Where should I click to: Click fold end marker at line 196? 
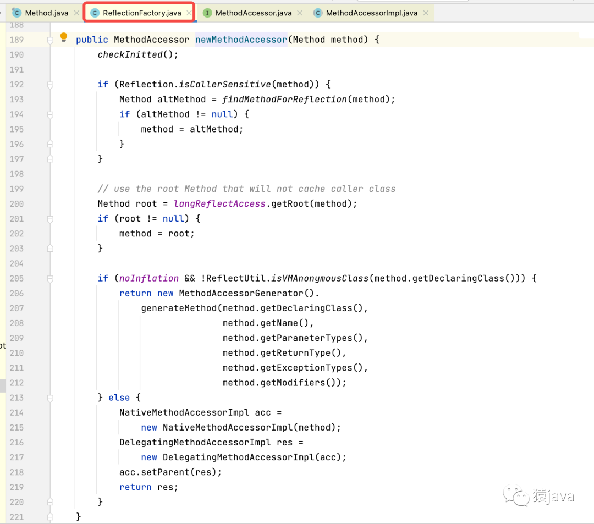pyautogui.click(x=50, y=144)
